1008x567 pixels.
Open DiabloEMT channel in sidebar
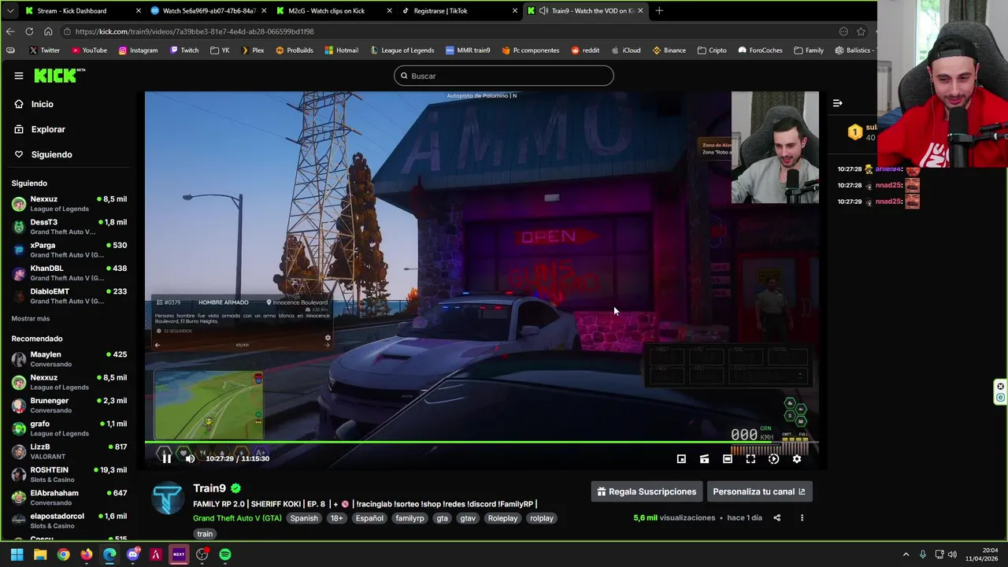tap(69, 296)
